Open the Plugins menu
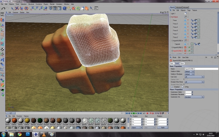219x137 pixels. coord(46,4)
